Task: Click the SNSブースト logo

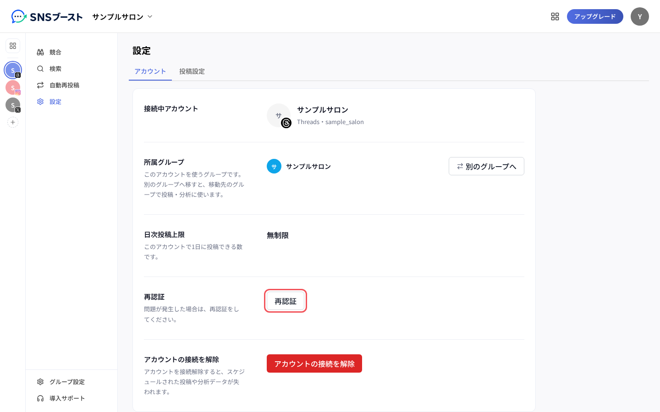Action: pyautogui.click(x=47, y=16)
